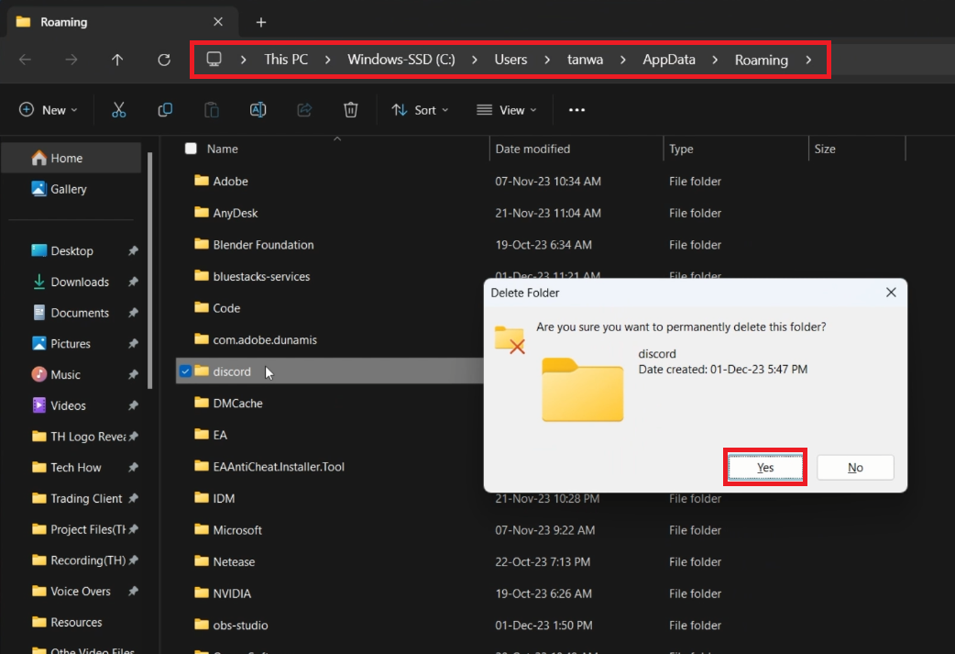Click the Refresh icon beside address bar
Screen dimensions: 955x654
164,60
